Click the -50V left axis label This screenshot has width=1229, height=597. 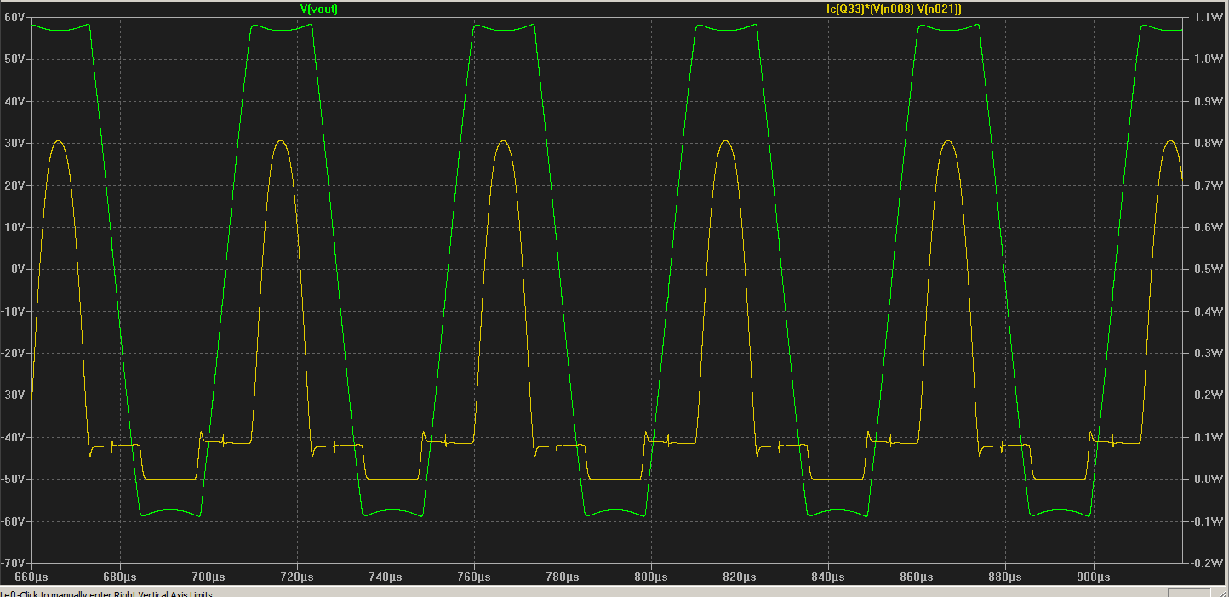tap(15, 479)
